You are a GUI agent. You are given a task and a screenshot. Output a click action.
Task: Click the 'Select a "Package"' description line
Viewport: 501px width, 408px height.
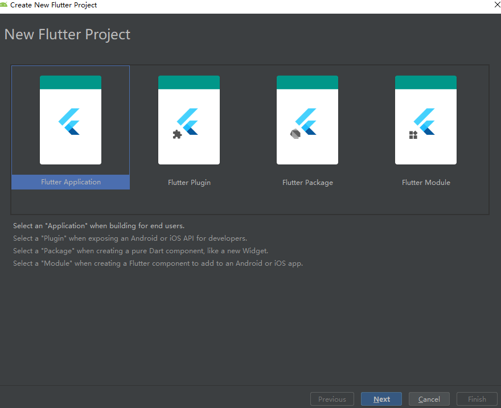tap(141, 251)
